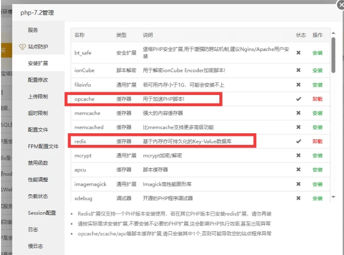This screenshot has width=344, height=255.
Task: Click the scrollbar up arrow of extension list
Action: click(x=333, y=33)
